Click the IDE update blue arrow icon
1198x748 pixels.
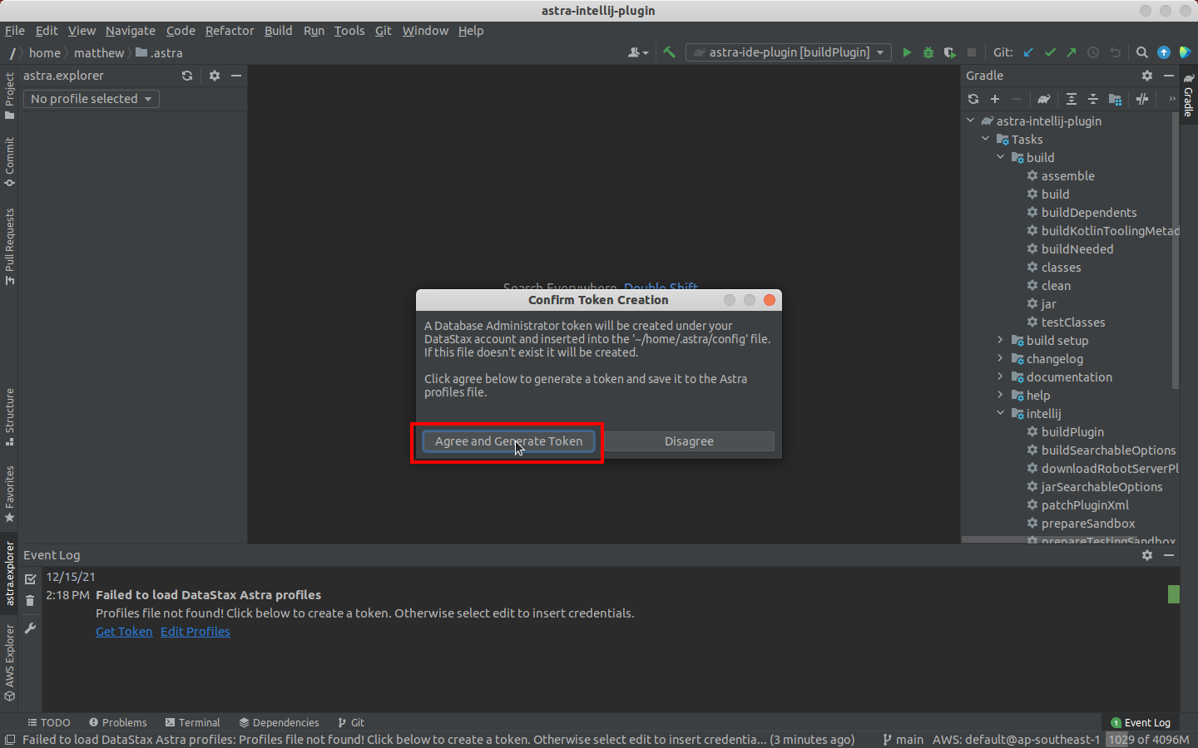1164,52
